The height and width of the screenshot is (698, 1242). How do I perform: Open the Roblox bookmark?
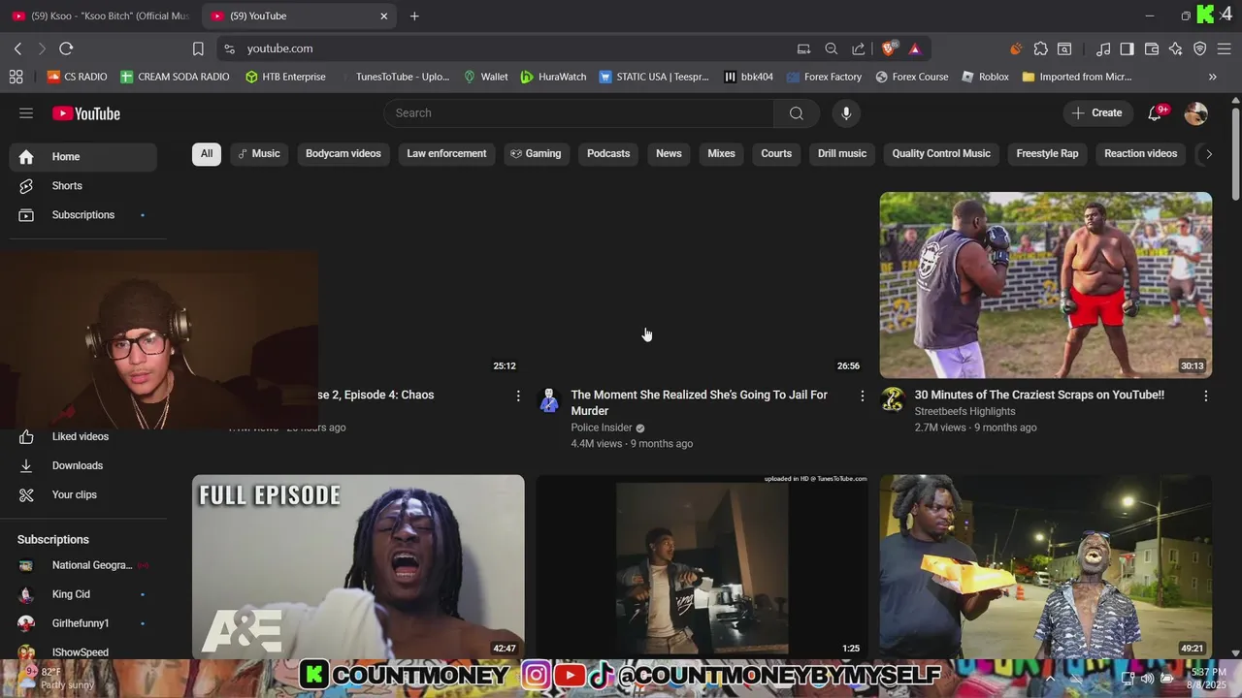coord(985,77)
